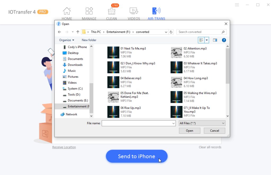Screen dimensions: 271x175
Task: Open the CLEAN tab
Action: [111, 14]
